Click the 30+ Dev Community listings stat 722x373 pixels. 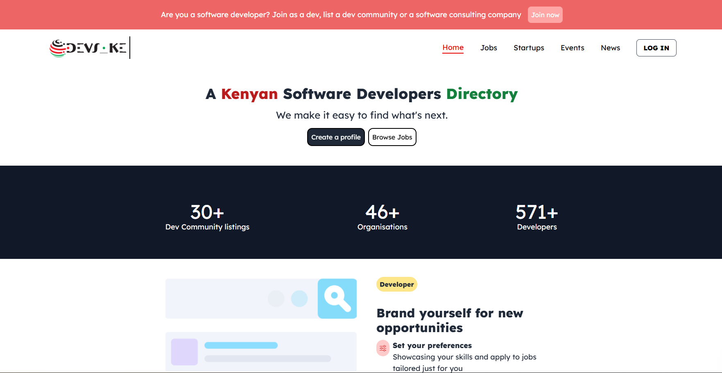[x=207, y=217]
